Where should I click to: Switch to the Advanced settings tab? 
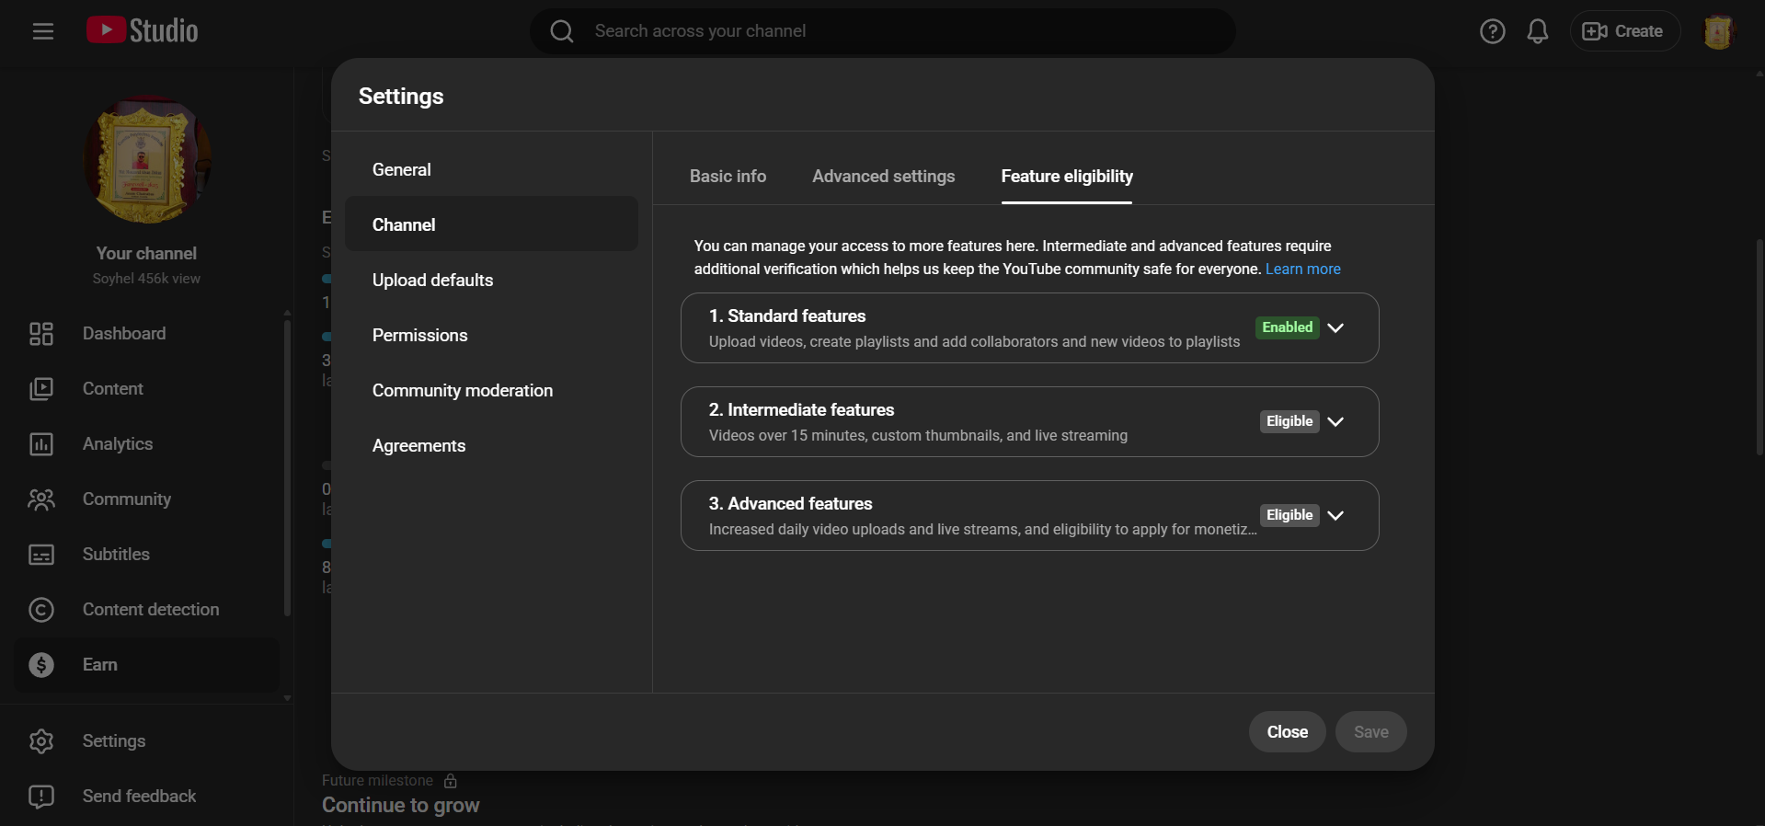coord(883,177)
